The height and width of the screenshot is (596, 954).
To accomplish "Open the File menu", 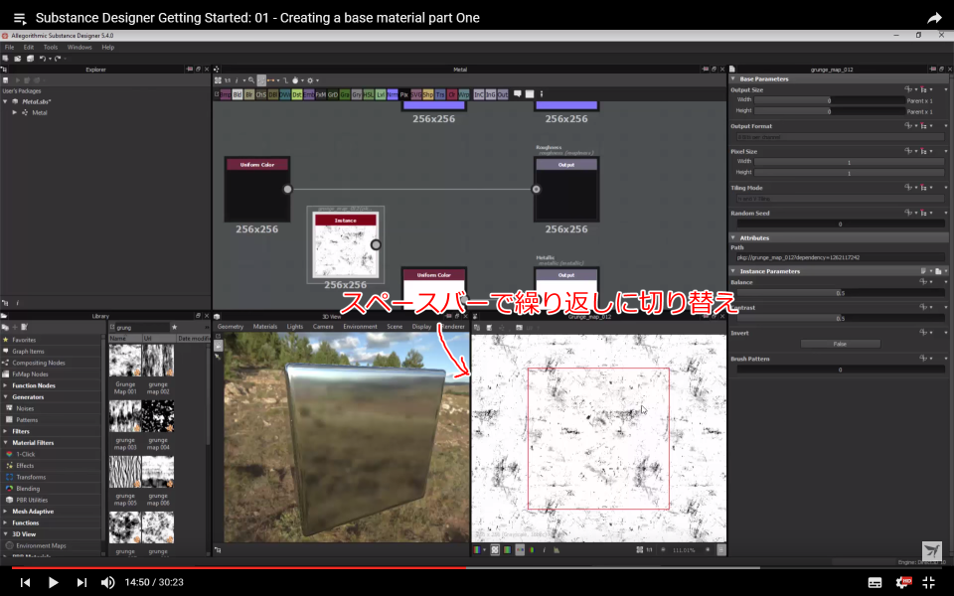I will (x=9, y=47).
